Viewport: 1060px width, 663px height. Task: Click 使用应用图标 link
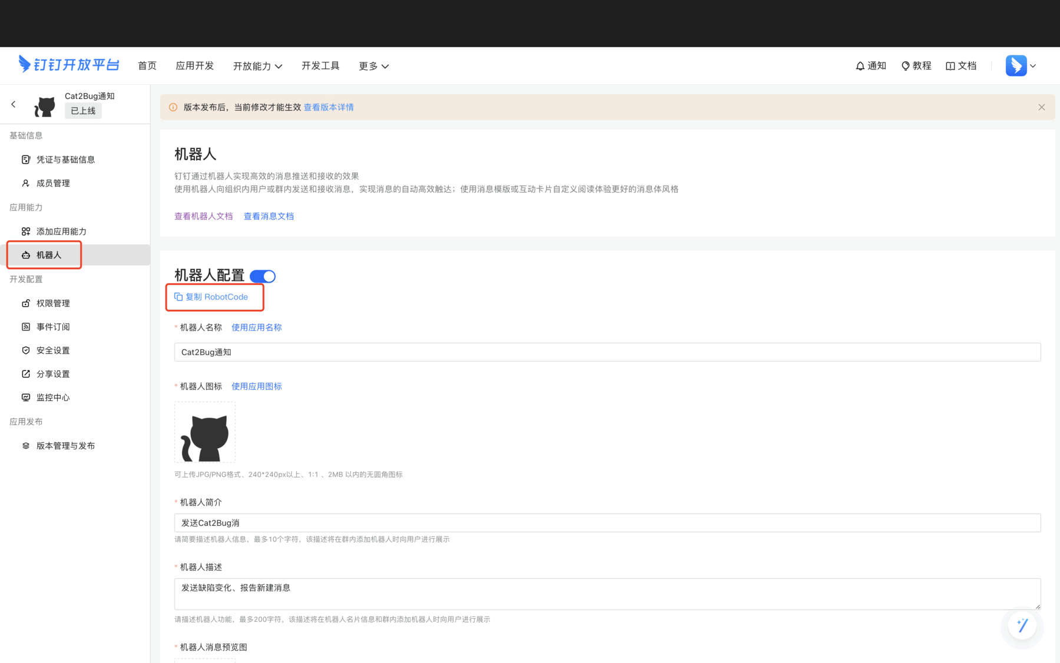click(257, 386)
